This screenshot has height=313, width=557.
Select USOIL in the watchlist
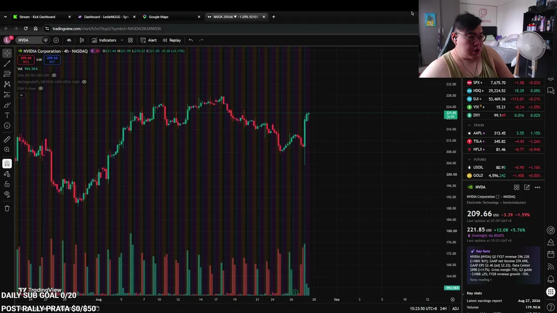503,167
